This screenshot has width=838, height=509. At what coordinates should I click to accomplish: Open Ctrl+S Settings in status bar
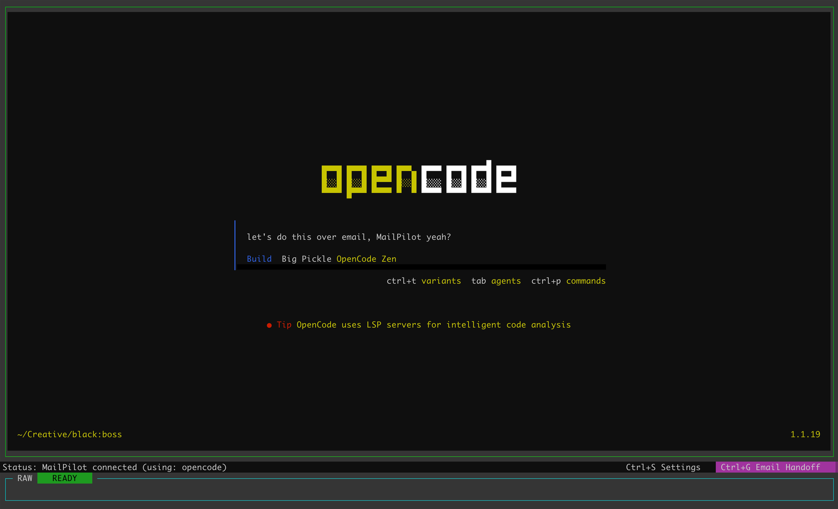point(663,467)
